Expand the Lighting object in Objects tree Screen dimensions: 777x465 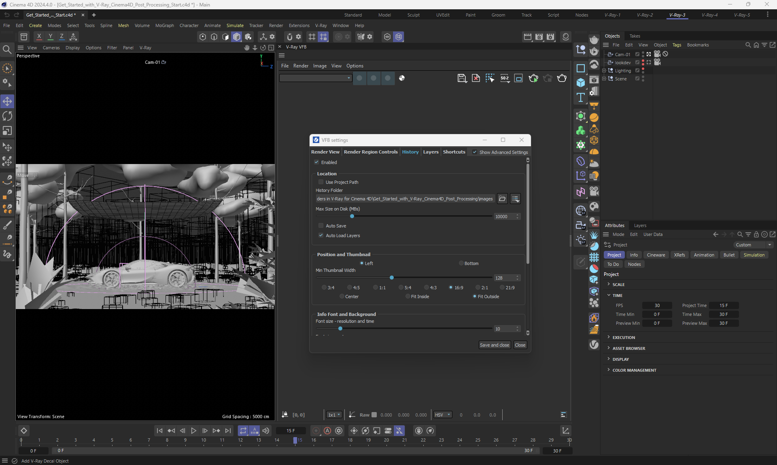coord(604,71)
